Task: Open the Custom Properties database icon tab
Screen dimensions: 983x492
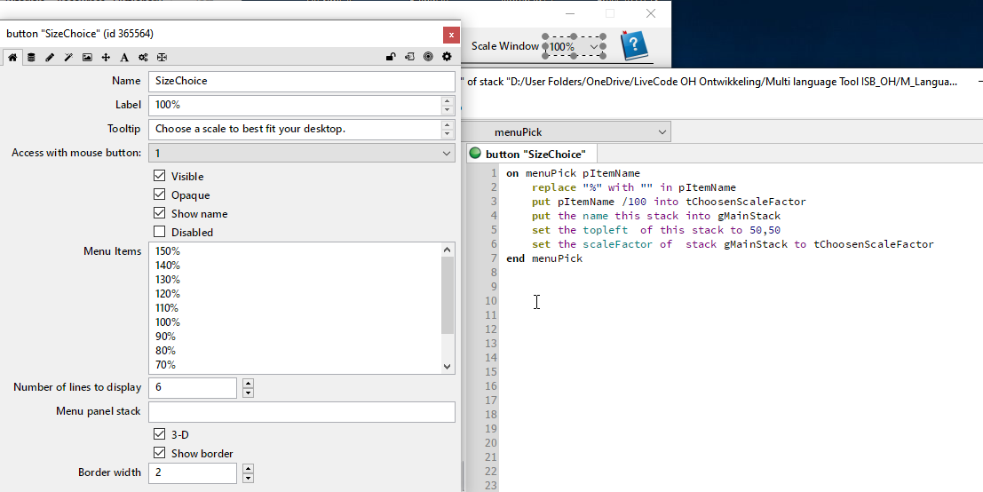Action: point(31,57)
